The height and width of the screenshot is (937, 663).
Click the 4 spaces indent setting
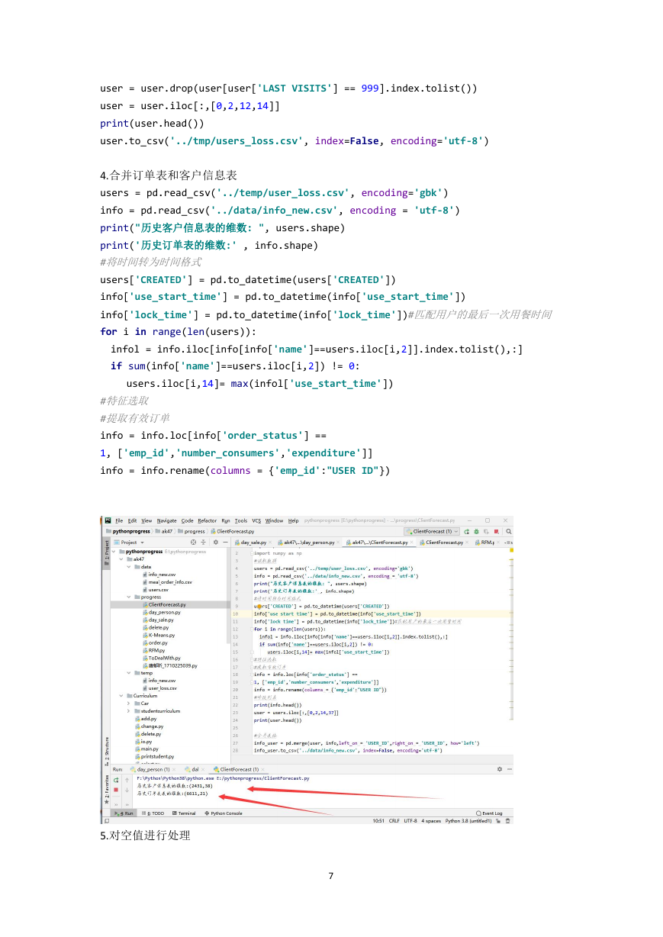coord(433,820)
